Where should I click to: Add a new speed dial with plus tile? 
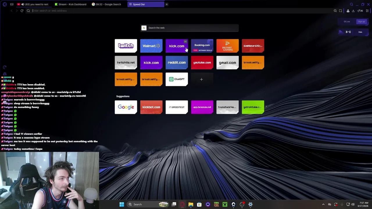[202, 79]
